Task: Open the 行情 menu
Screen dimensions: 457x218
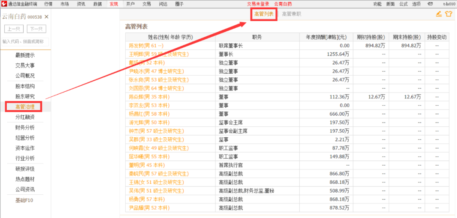Action: click(49, 4)
